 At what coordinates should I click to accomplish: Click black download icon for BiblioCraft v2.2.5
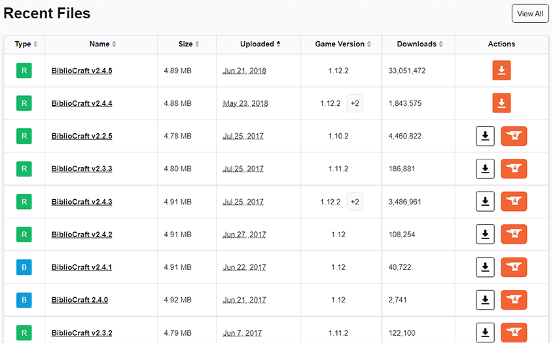[485, 136]
